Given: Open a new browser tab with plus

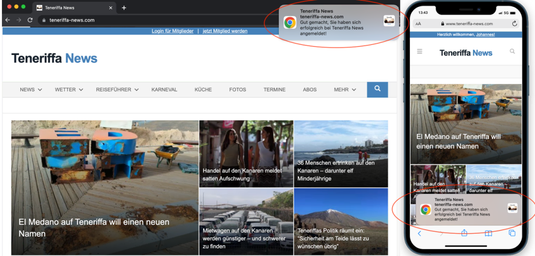Looking at the screenshot, I should [x=124, y=7].
